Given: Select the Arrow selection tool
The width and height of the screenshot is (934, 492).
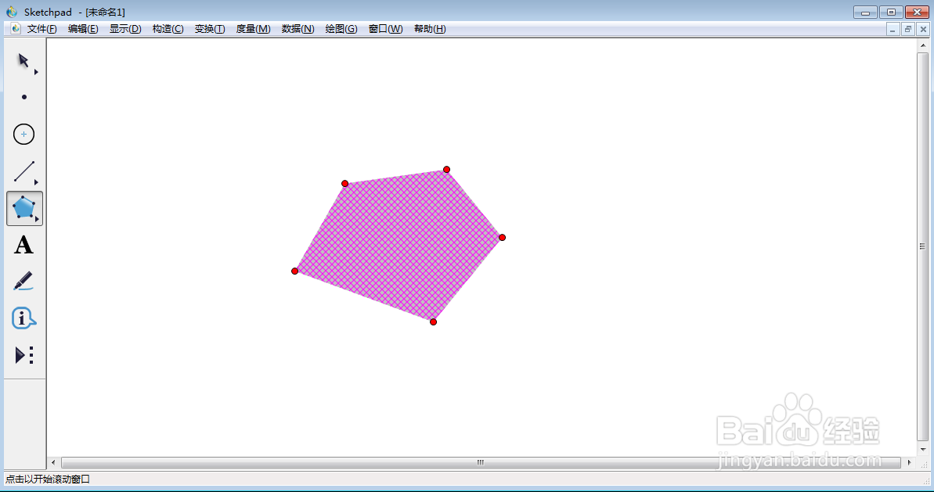Looking at the screenshot, I should [x=23, y=61].
